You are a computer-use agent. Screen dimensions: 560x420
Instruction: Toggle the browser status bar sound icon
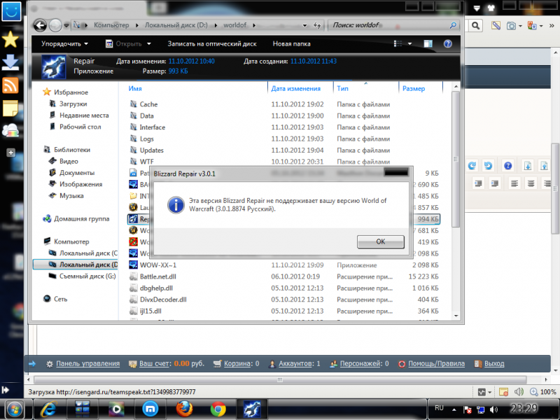[x=519, y=392]
